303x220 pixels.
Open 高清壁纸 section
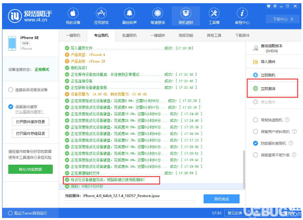coord(158,16)
